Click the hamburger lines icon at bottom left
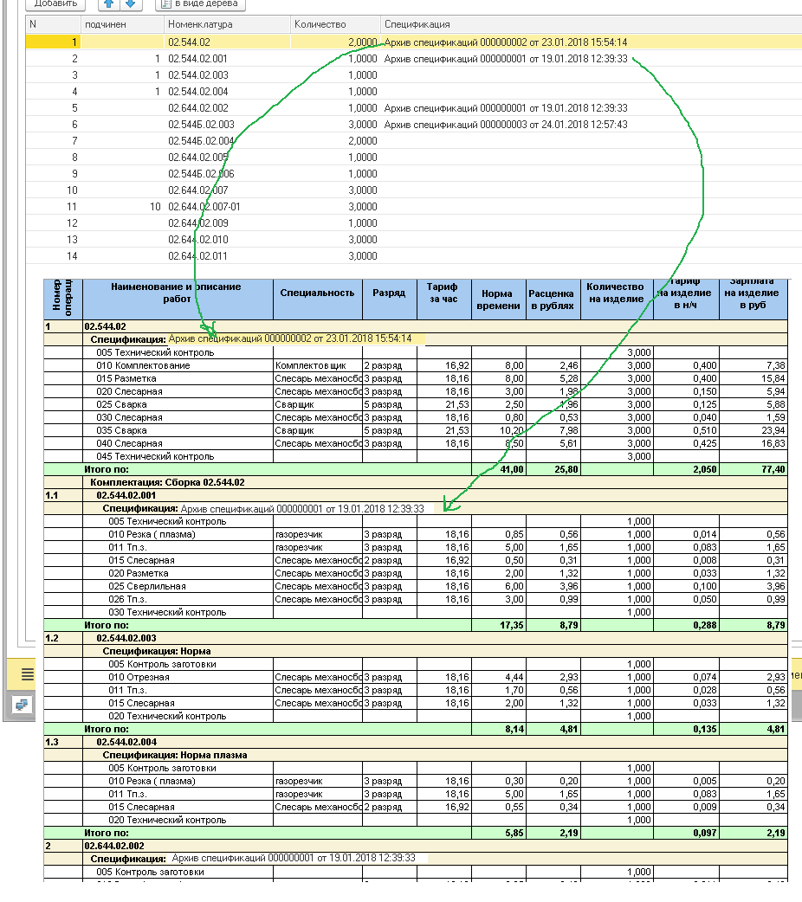The image size is (802, 902). (28, 673)
